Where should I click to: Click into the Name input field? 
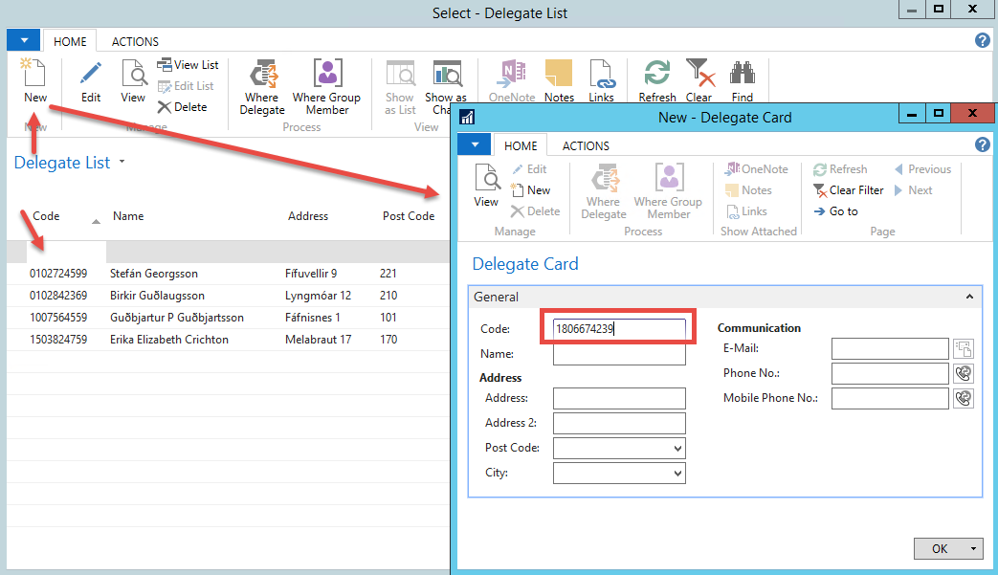(x=619, y=355)
